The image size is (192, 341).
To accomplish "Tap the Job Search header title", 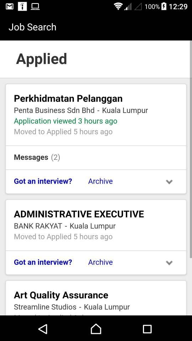I will [32, 27].
